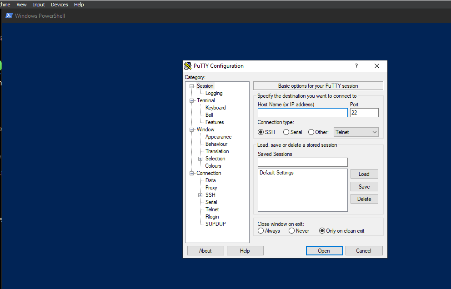This screenshot has height=289, width=451.
Task: Collapse the Terminal tree node
Action: click(x=191, y=100)
